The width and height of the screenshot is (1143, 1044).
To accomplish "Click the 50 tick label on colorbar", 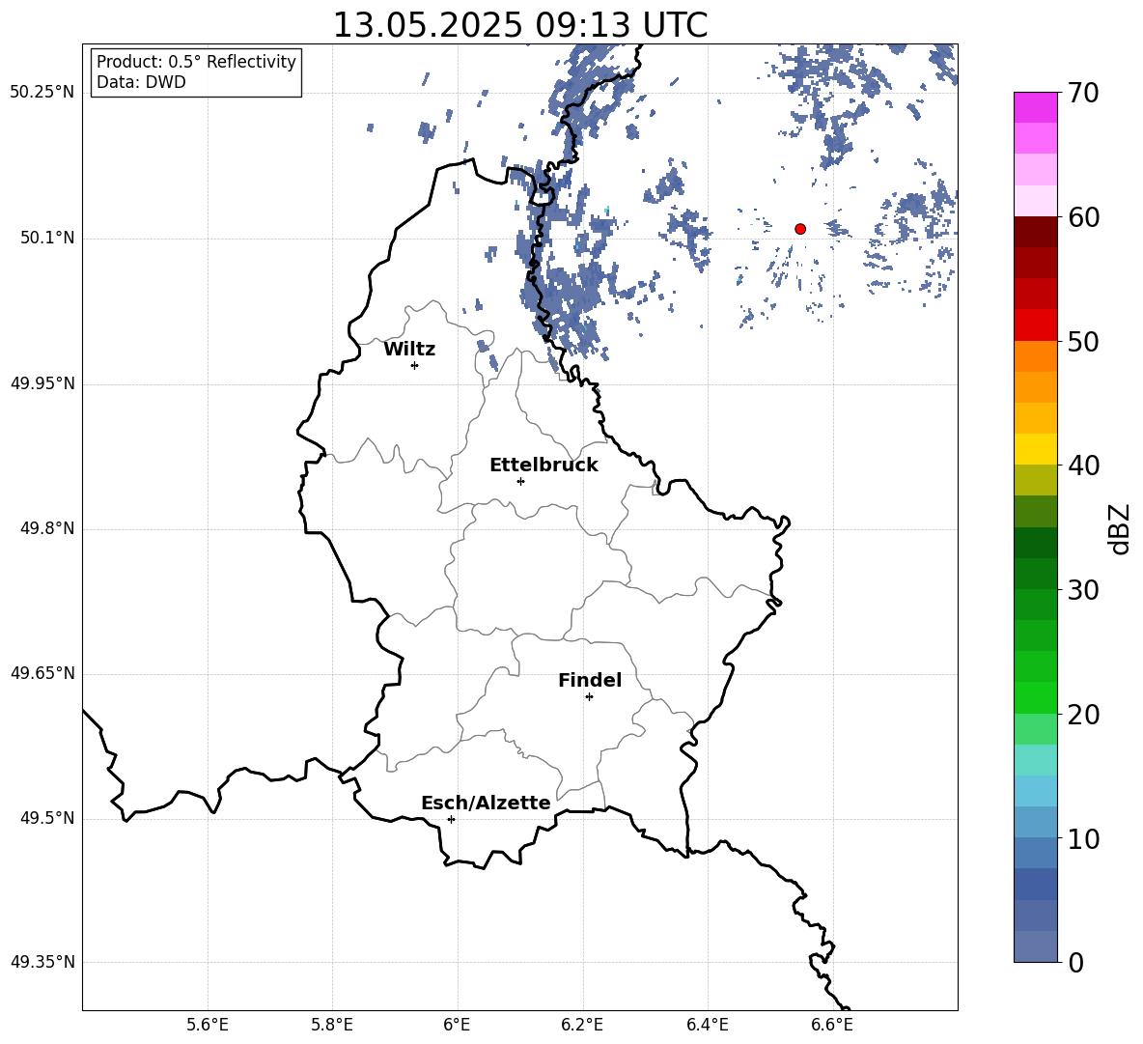I will (1083, 341).
